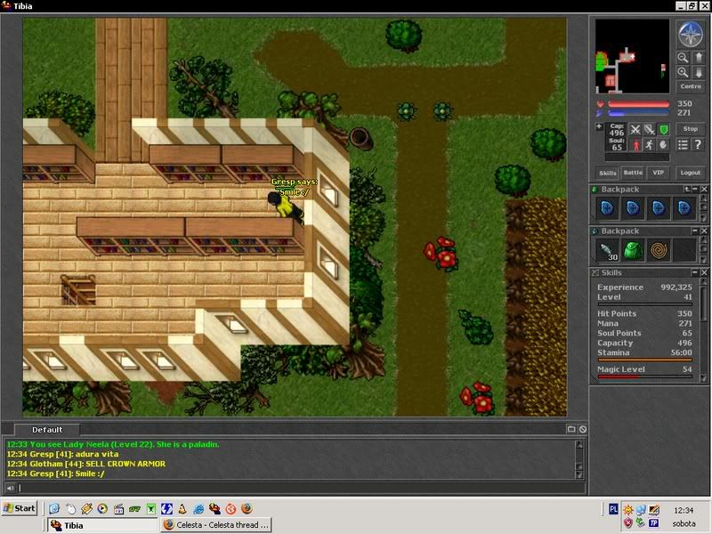The height and width of the screenshot is (534, 712).
Task: Open the VIP list button
Action: 659,173
